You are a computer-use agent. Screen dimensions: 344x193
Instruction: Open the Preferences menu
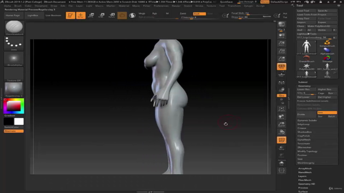[161, 6]
